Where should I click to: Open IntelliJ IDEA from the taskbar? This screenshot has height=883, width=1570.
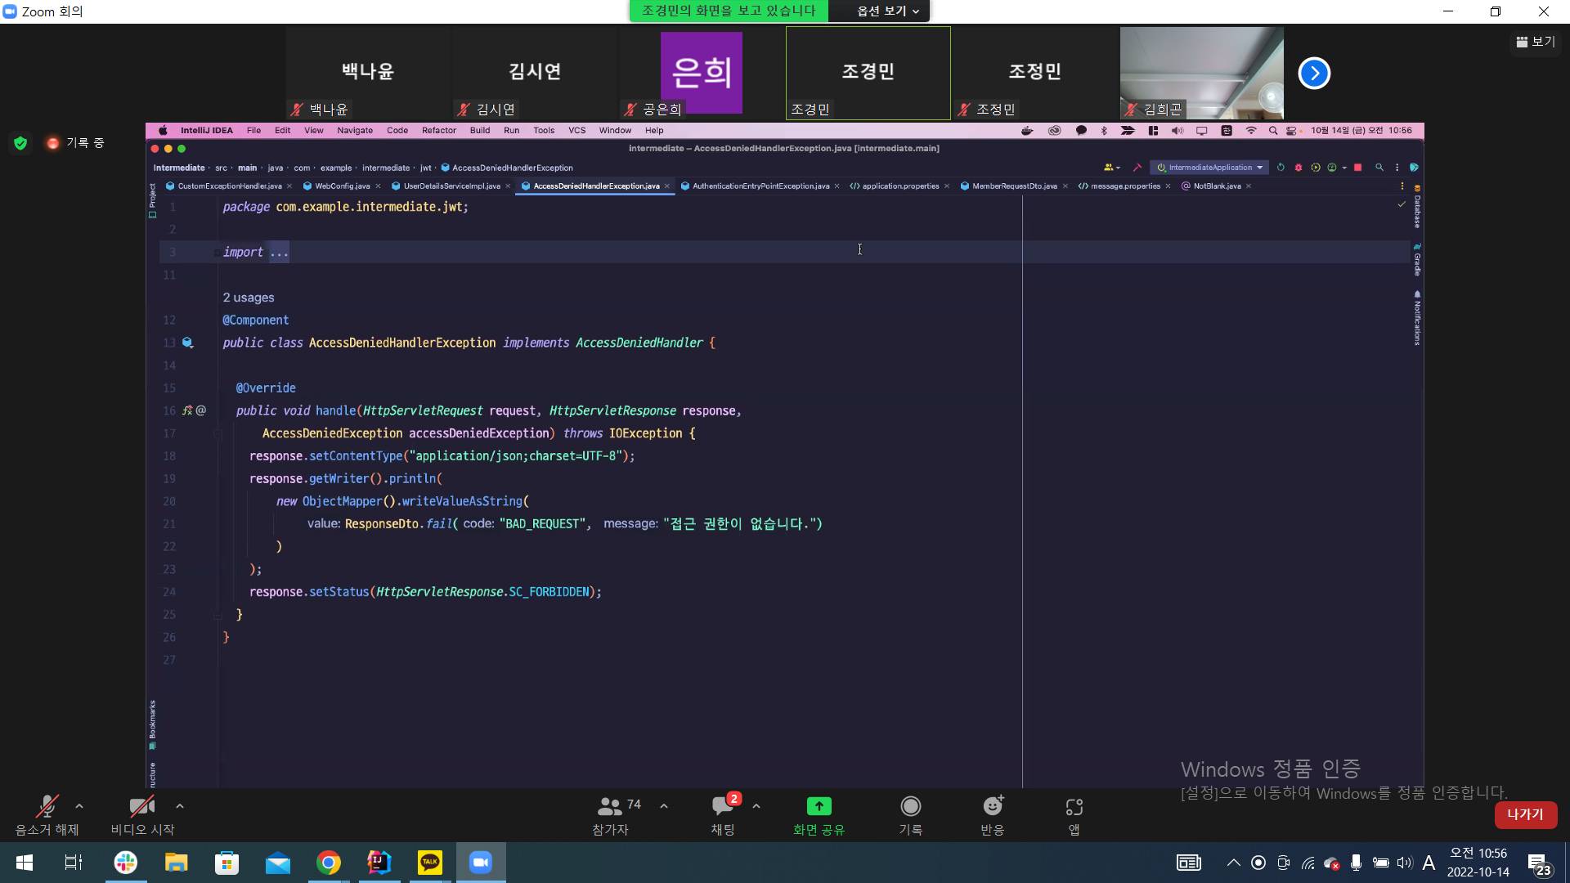[x=379, y=862]
